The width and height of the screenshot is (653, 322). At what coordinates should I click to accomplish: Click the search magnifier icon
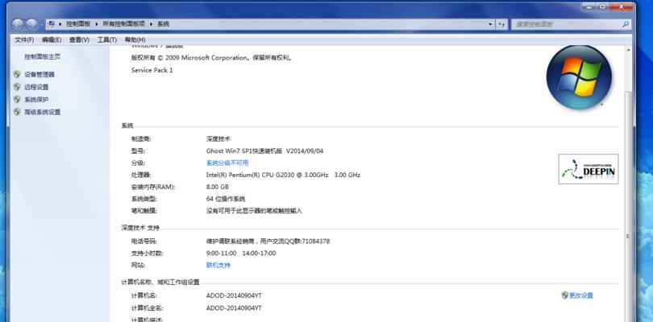click(625, 24)
